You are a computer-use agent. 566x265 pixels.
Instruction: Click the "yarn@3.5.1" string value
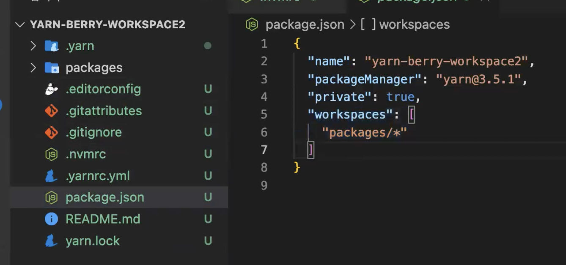point(478,79)
